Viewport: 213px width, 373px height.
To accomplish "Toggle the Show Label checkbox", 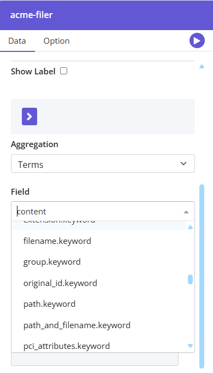I will tap(63, 71).
